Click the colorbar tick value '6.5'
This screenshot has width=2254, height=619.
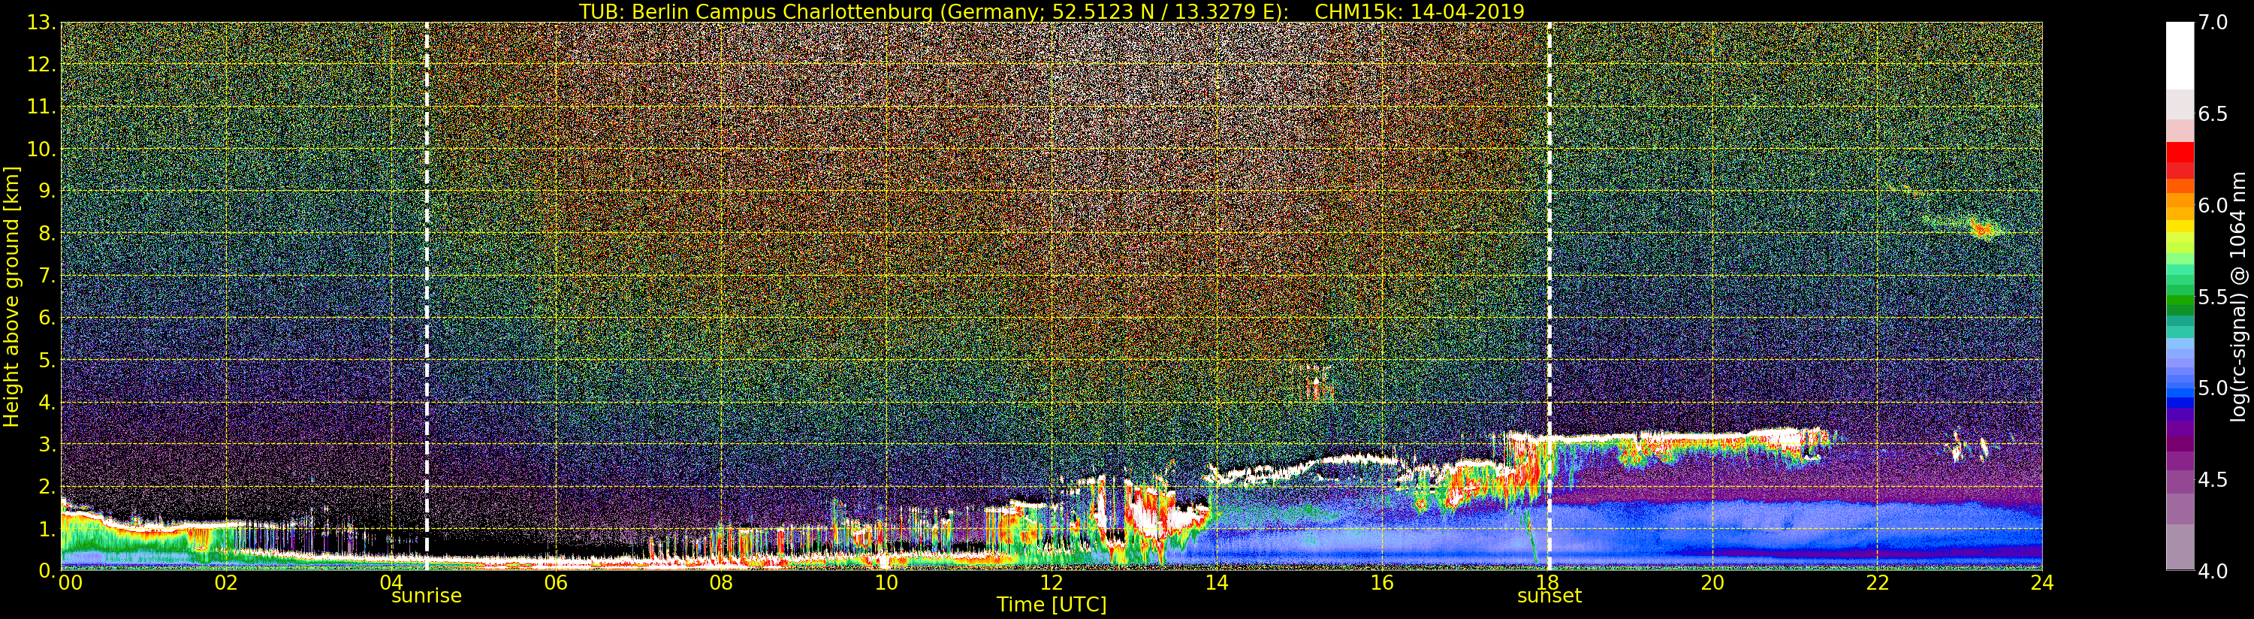pos(2212,114)
